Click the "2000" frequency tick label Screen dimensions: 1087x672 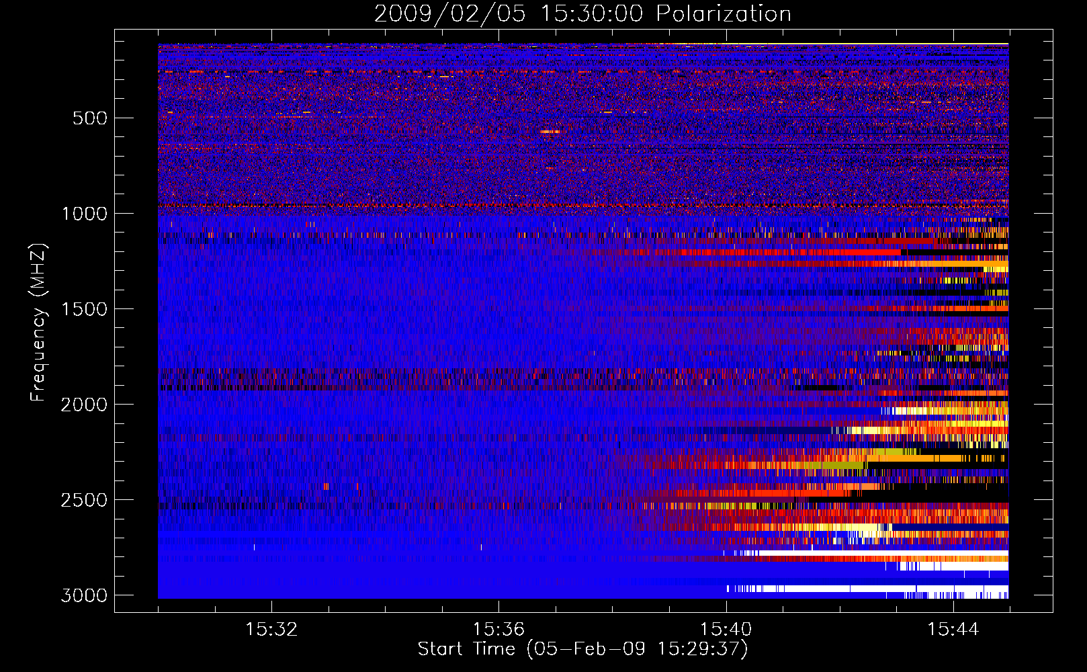pyautogui.click(x=84, y=405)
